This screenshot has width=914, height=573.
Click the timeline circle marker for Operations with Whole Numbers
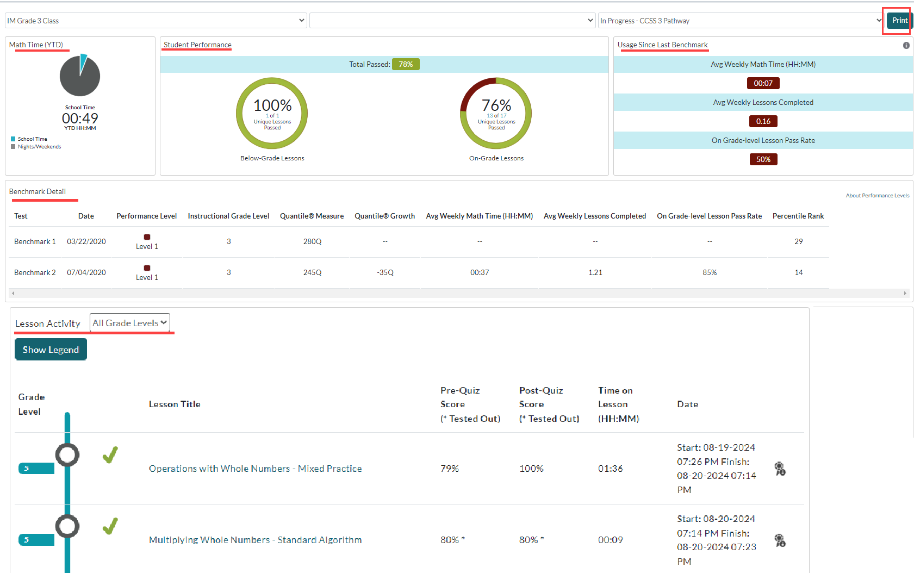point(67,455)
